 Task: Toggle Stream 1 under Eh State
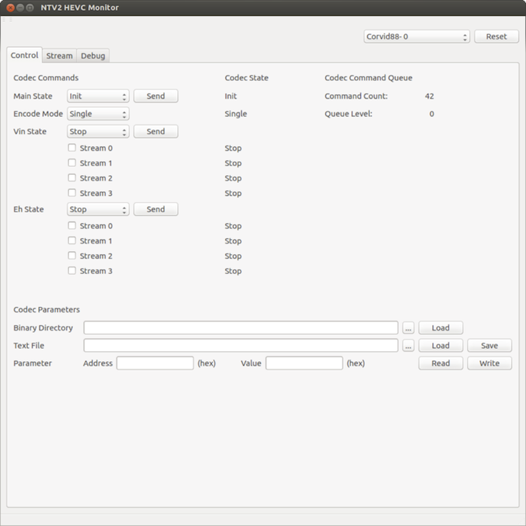point(72,241)
